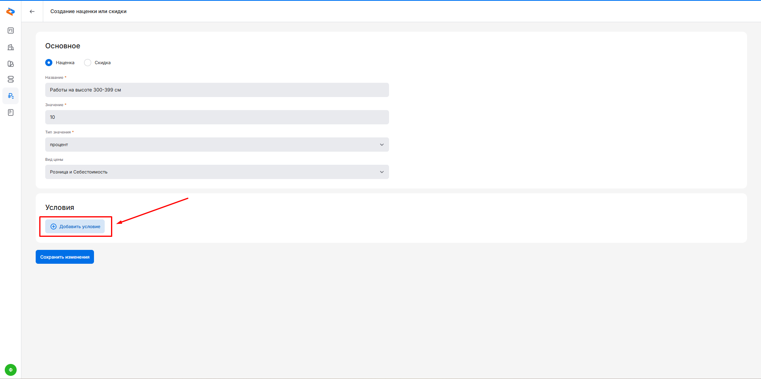Open the color swatches sidebar icon
Screen dimensions: 761x379
point(11,64)
